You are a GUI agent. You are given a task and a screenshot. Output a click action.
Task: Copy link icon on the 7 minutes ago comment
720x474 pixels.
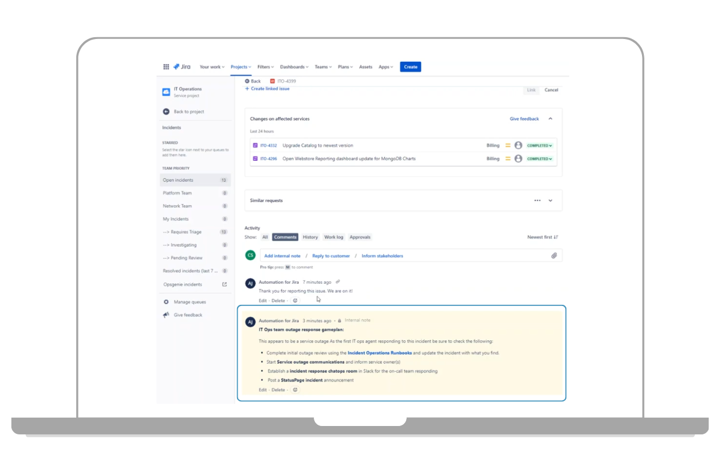[x=338, y=282]
